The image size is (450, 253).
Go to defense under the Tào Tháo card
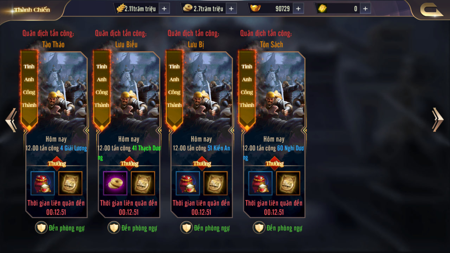60,228
